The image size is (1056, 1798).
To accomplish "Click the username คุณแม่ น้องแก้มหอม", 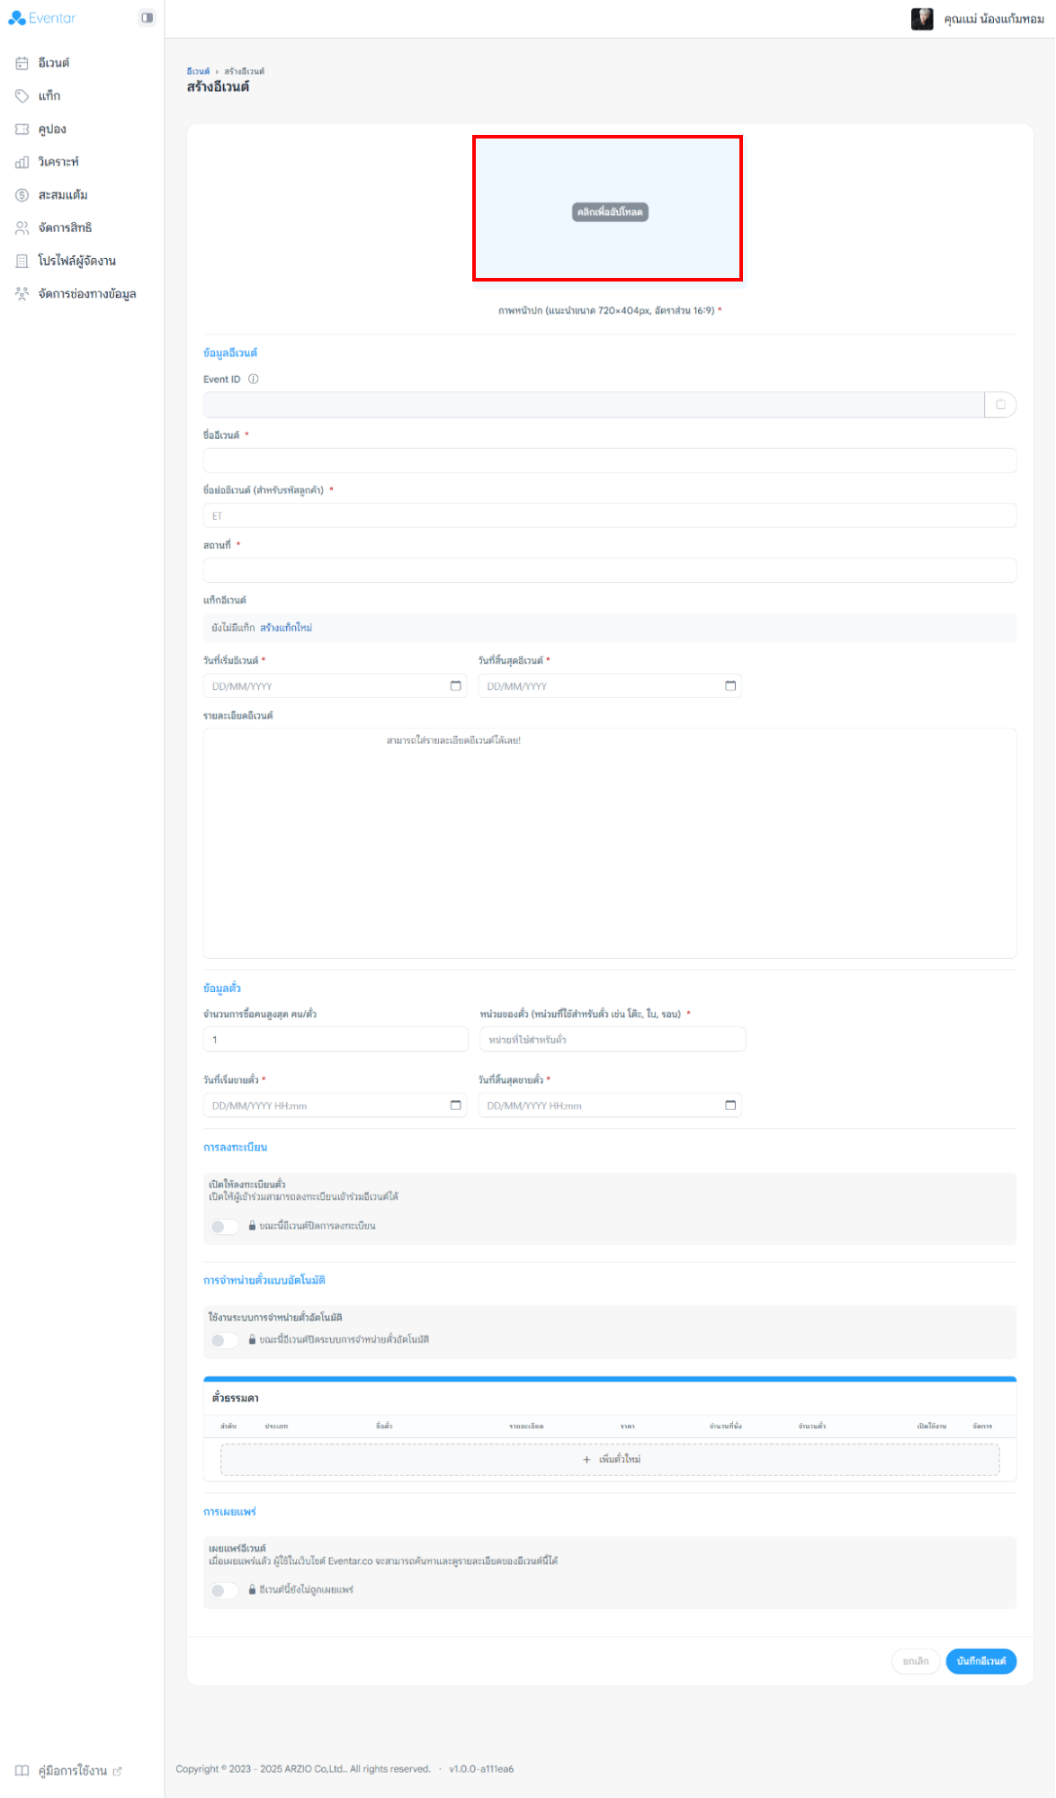I will [994, 19].
